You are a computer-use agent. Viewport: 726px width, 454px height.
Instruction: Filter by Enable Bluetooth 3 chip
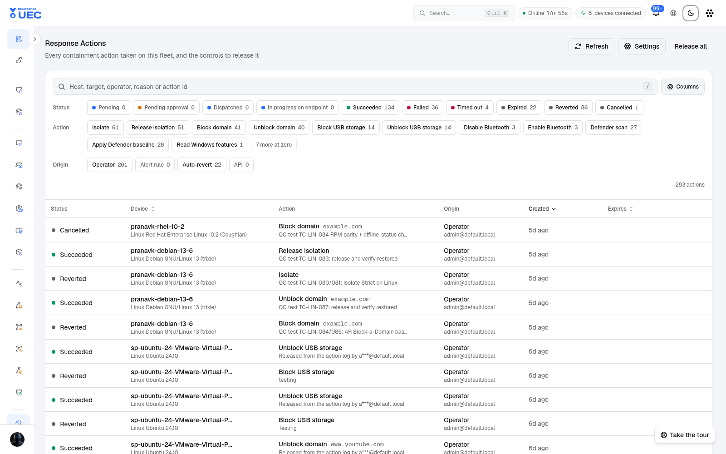coord(553,128)
